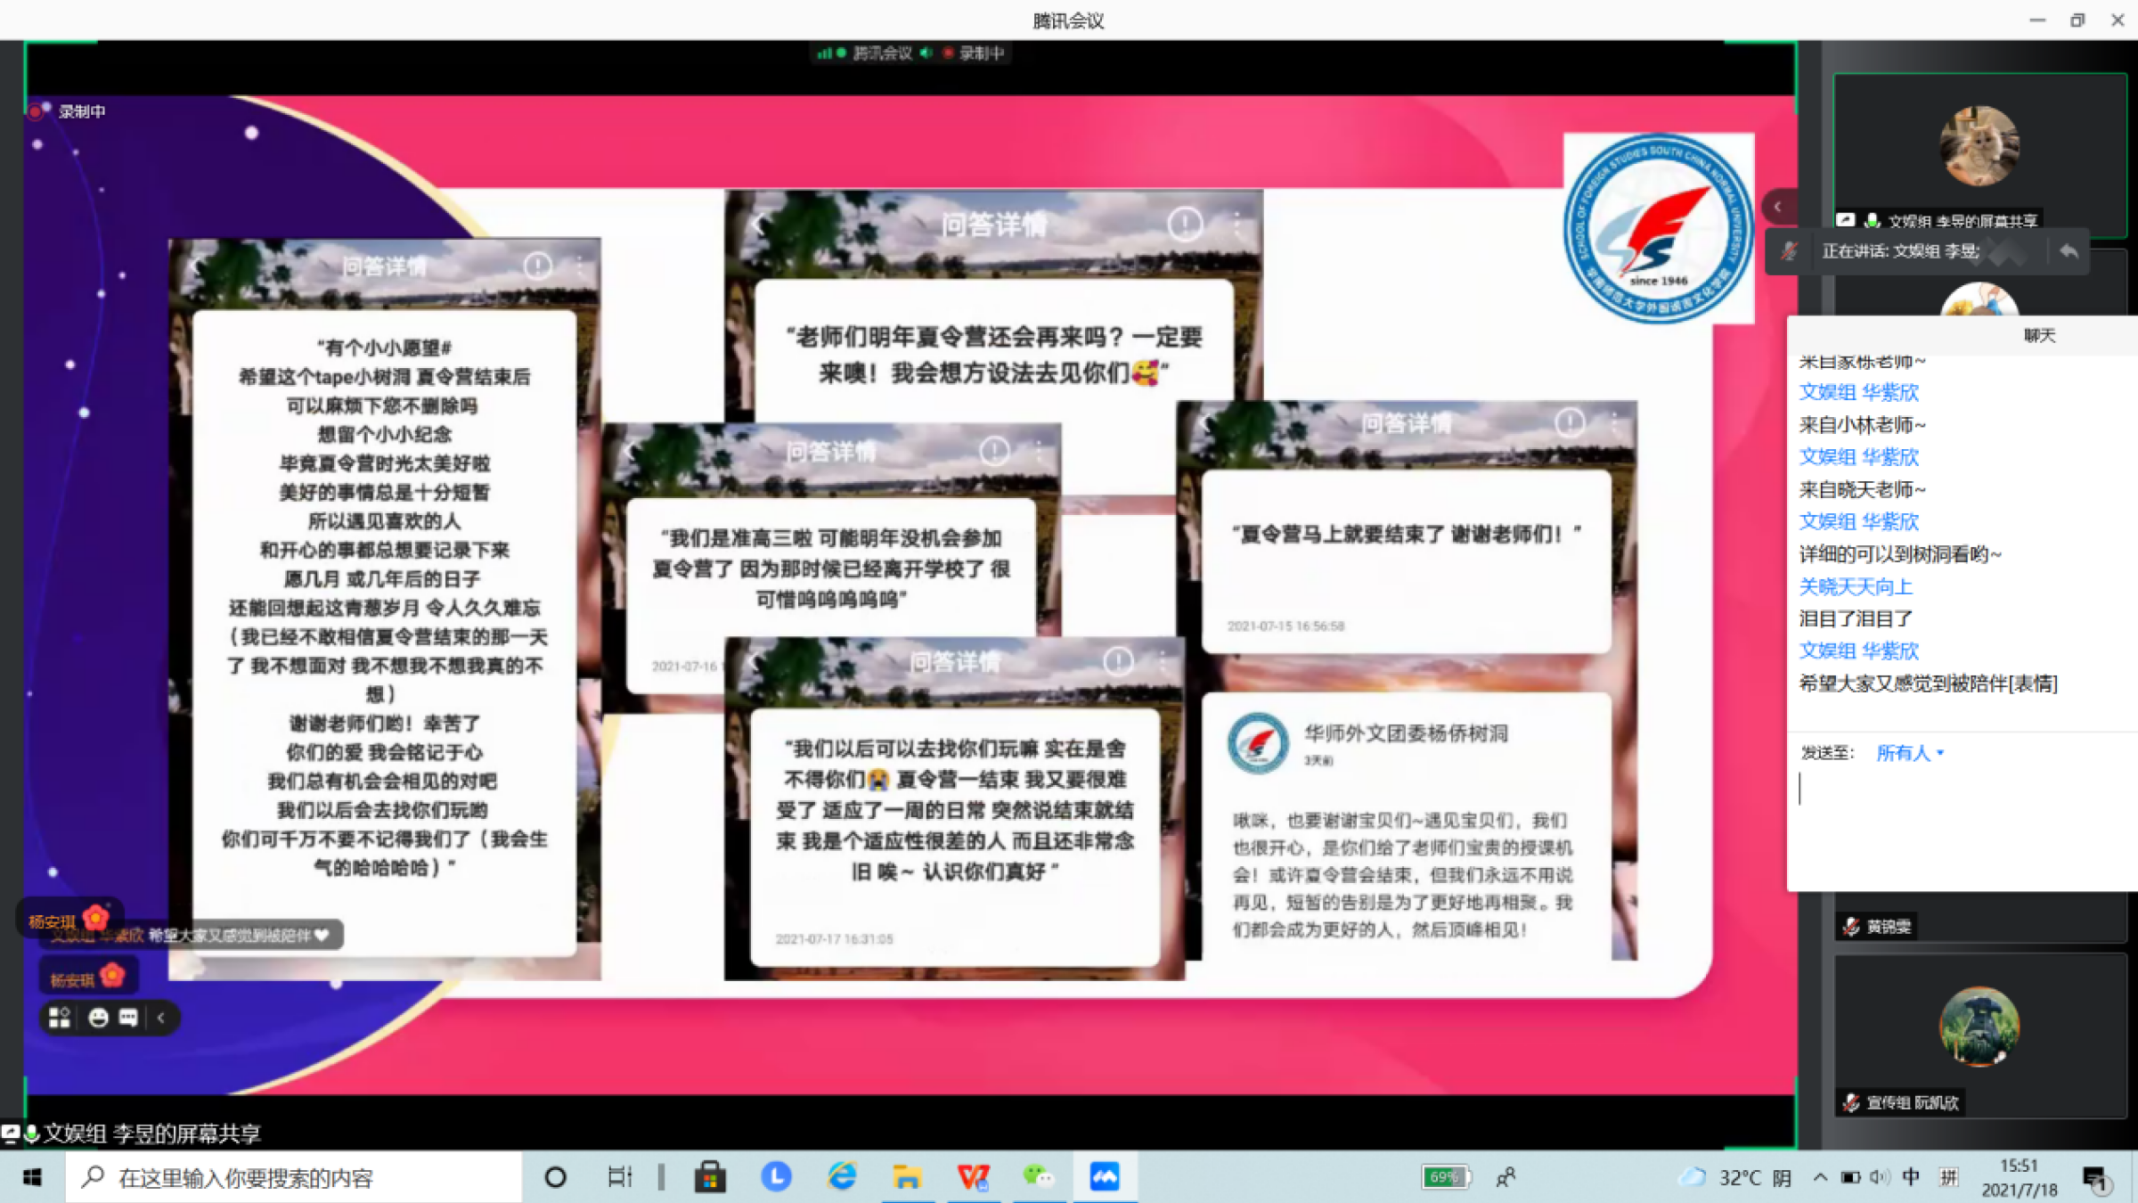
Task: Click the 聊天 panel title
Action: tap(2039, 336)
